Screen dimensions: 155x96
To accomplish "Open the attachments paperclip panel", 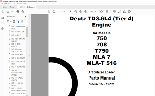I will 2,29.
